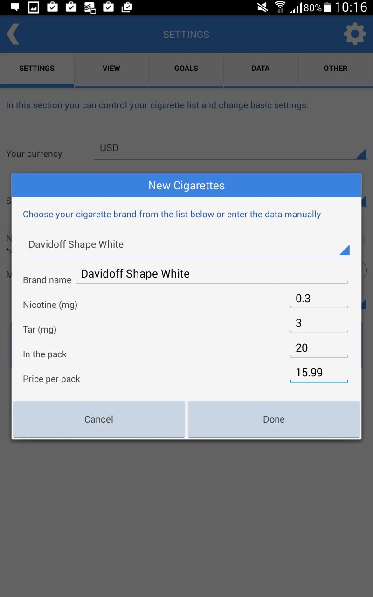Expand the USD currency dropdown

point(230,149)
